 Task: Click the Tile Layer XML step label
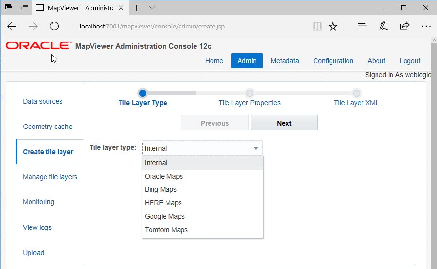[356, 103]
